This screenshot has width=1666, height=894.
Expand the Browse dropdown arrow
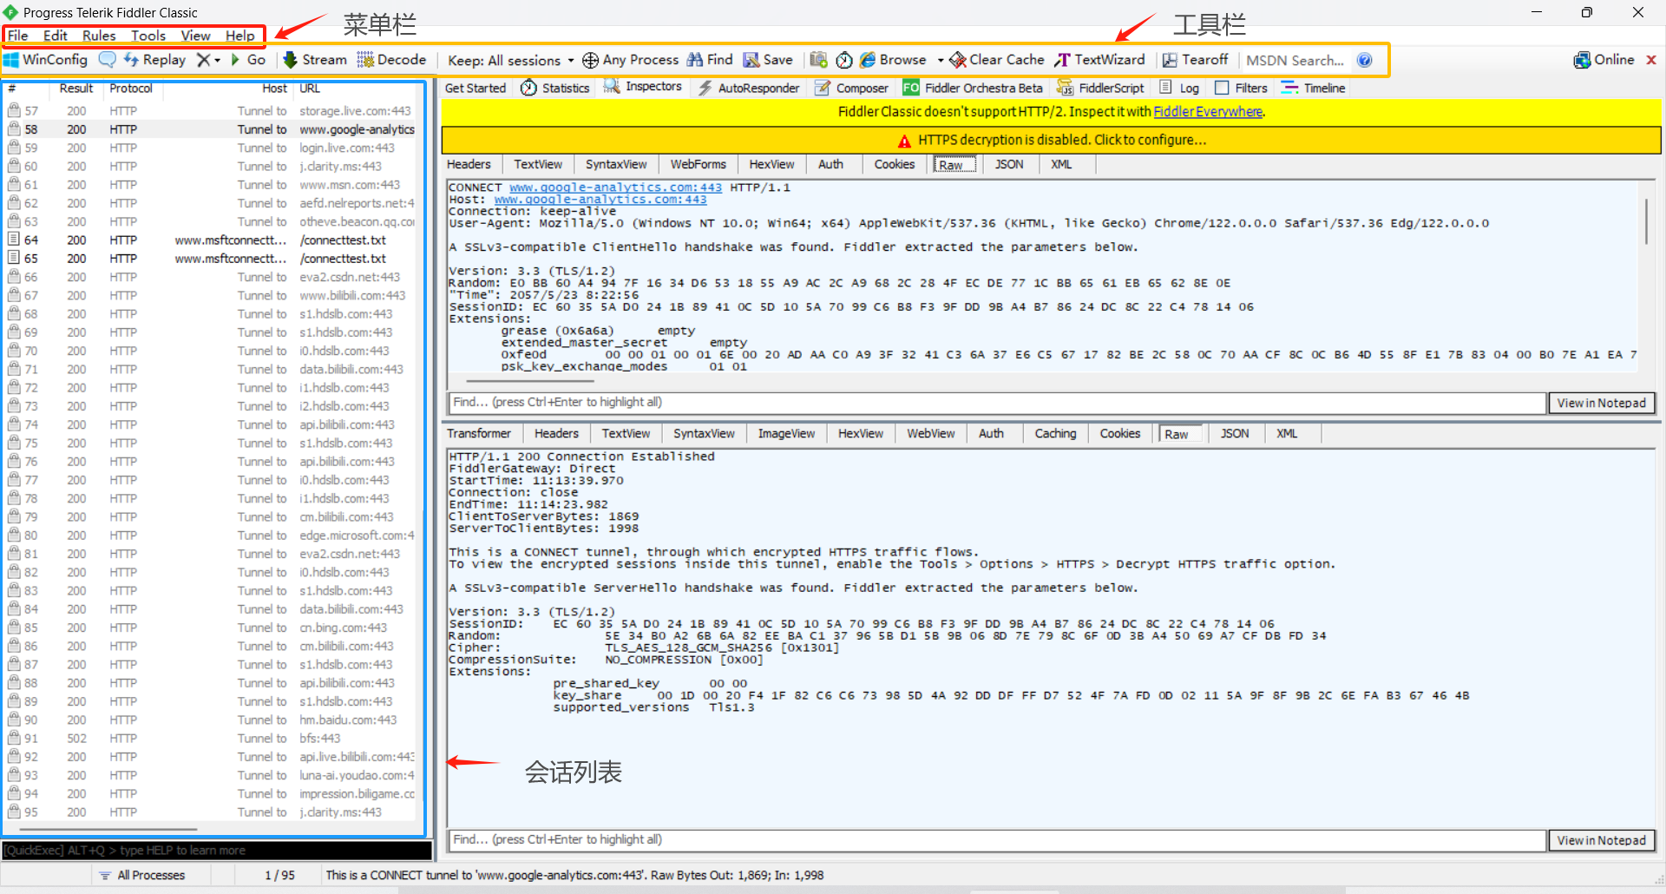pyautogui.click(x=941, y=61)
